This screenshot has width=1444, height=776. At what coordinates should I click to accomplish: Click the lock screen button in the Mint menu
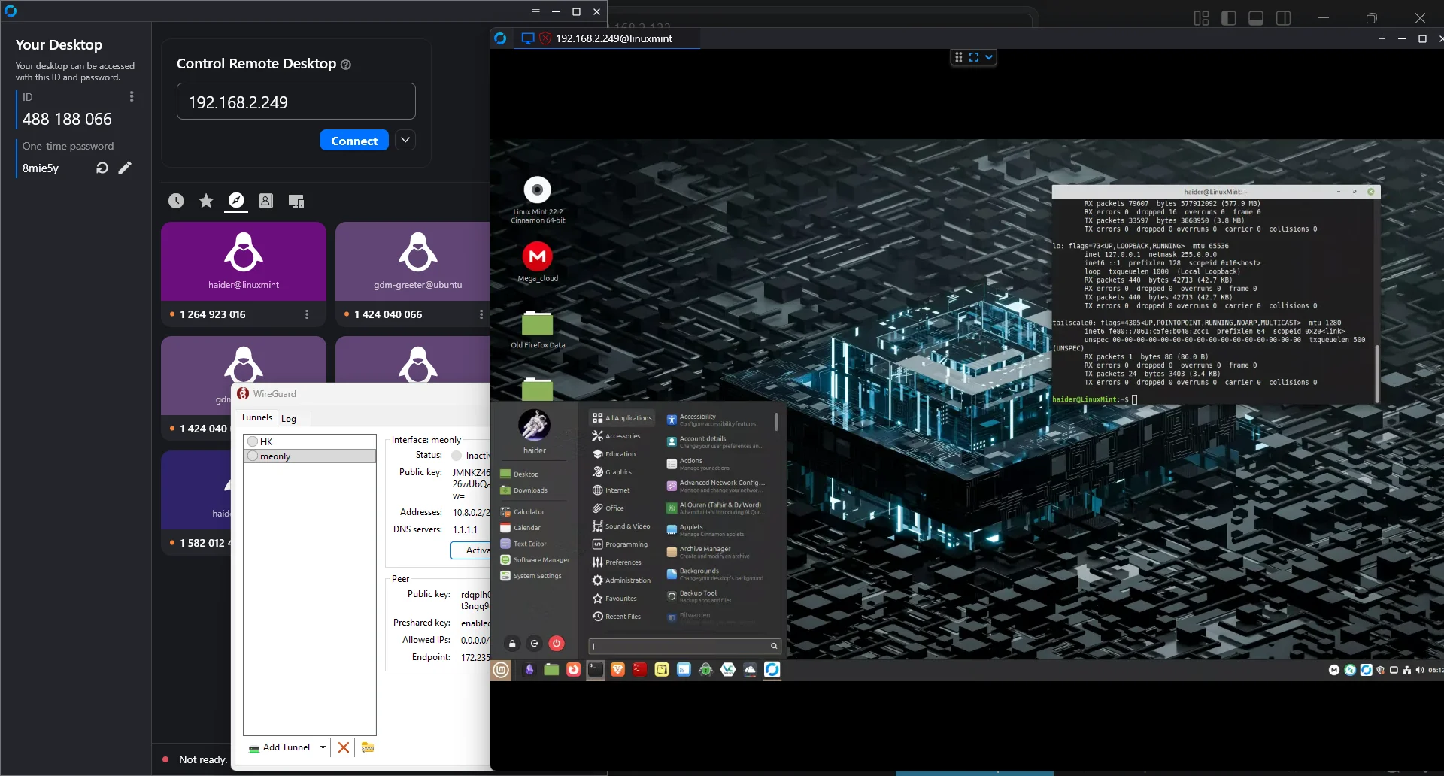pos(512,643)
